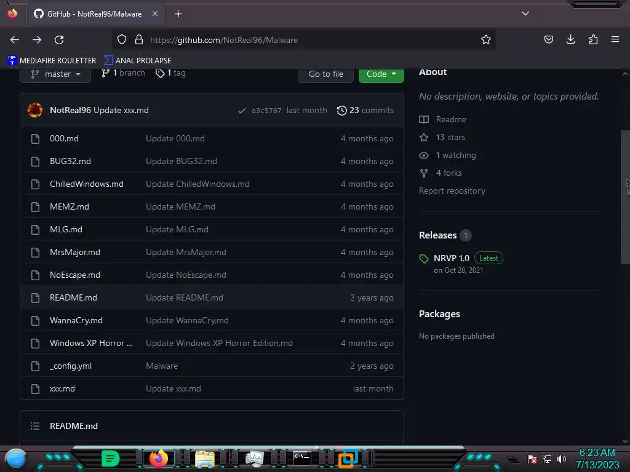Open the BUG32.md file
This screenshot has width=630, height=472.
point(70,162)
